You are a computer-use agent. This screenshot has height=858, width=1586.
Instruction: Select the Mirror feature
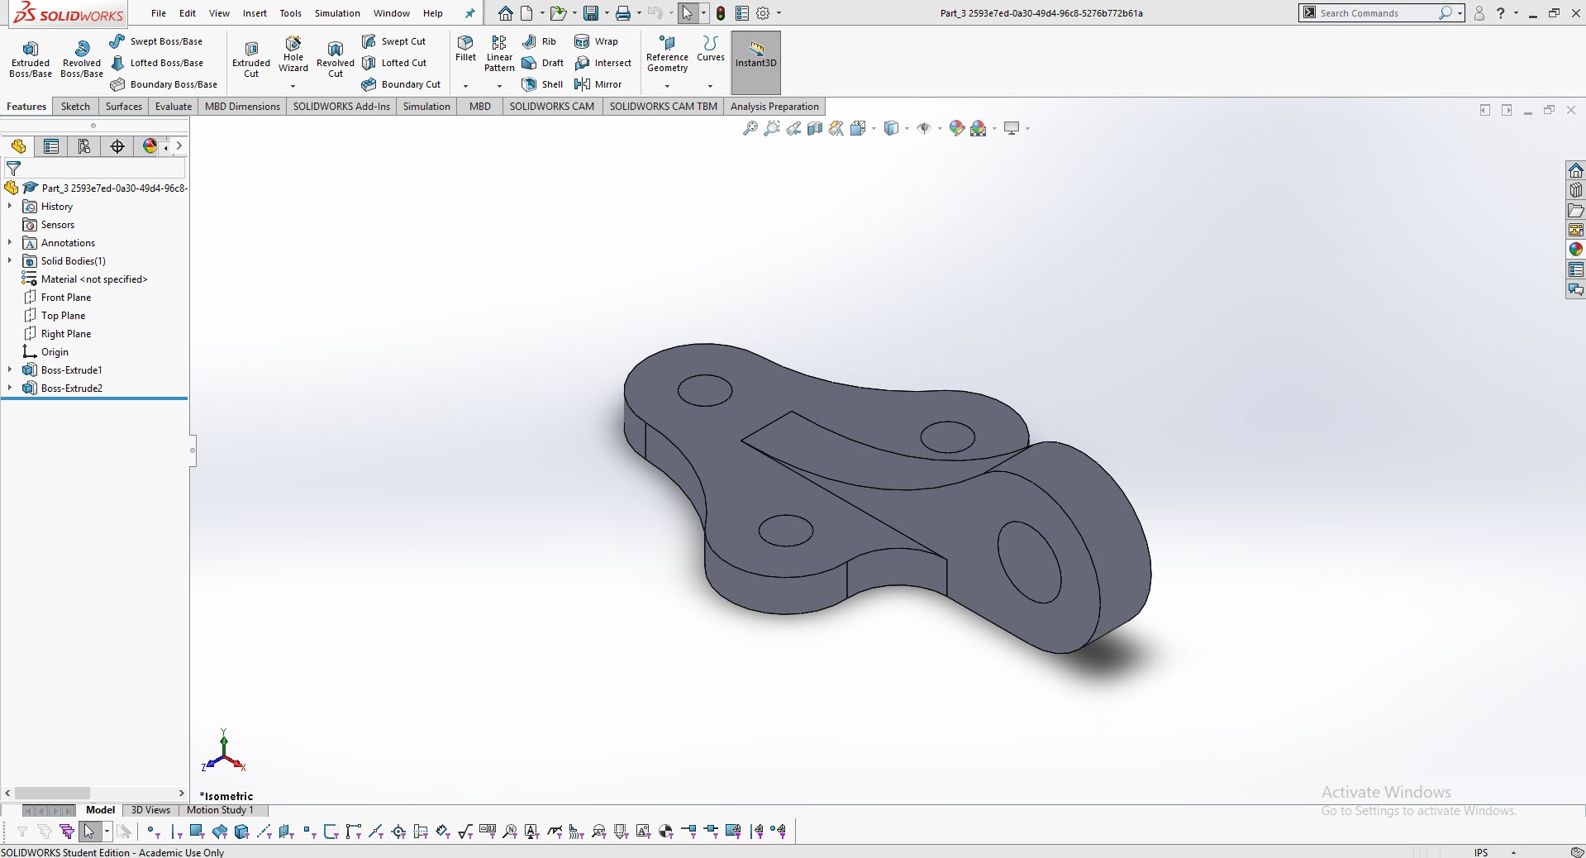tap(600, 83)
